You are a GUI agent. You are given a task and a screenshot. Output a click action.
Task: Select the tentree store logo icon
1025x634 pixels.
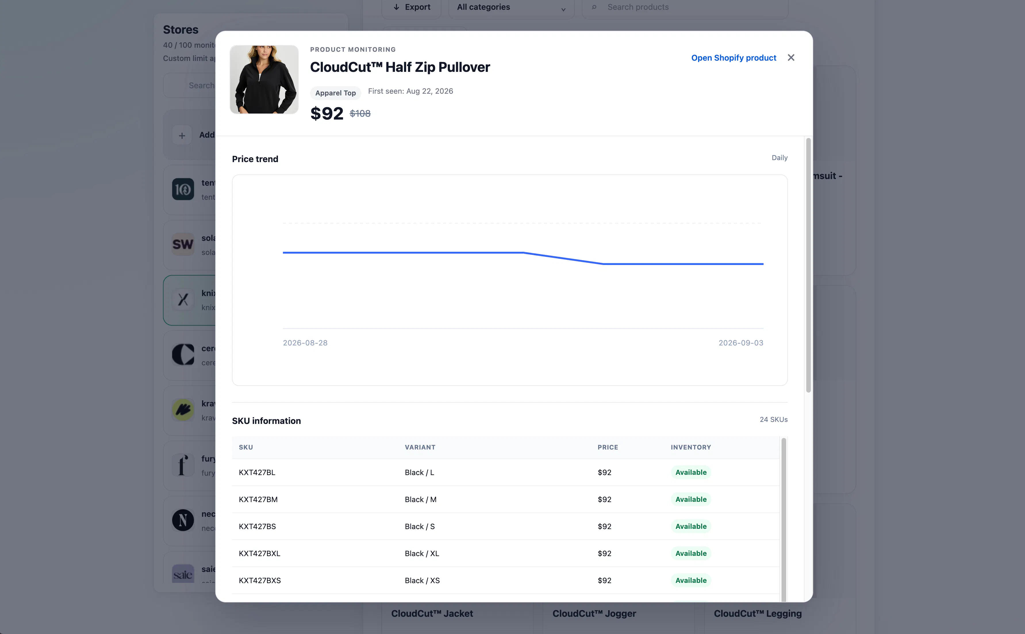click(183, 189)
